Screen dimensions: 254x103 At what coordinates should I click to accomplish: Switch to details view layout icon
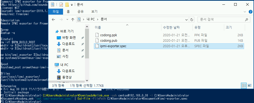244,86
